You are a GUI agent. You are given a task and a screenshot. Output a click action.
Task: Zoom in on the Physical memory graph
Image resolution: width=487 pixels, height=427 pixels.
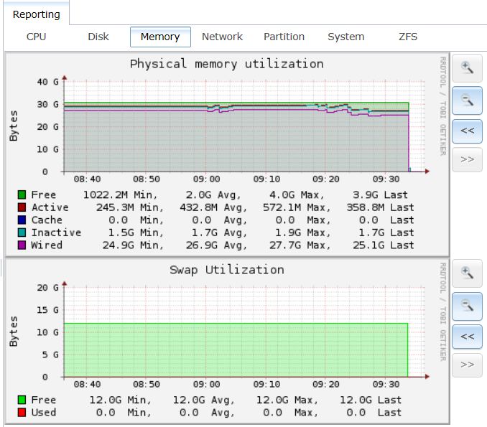tap(467, 68)
